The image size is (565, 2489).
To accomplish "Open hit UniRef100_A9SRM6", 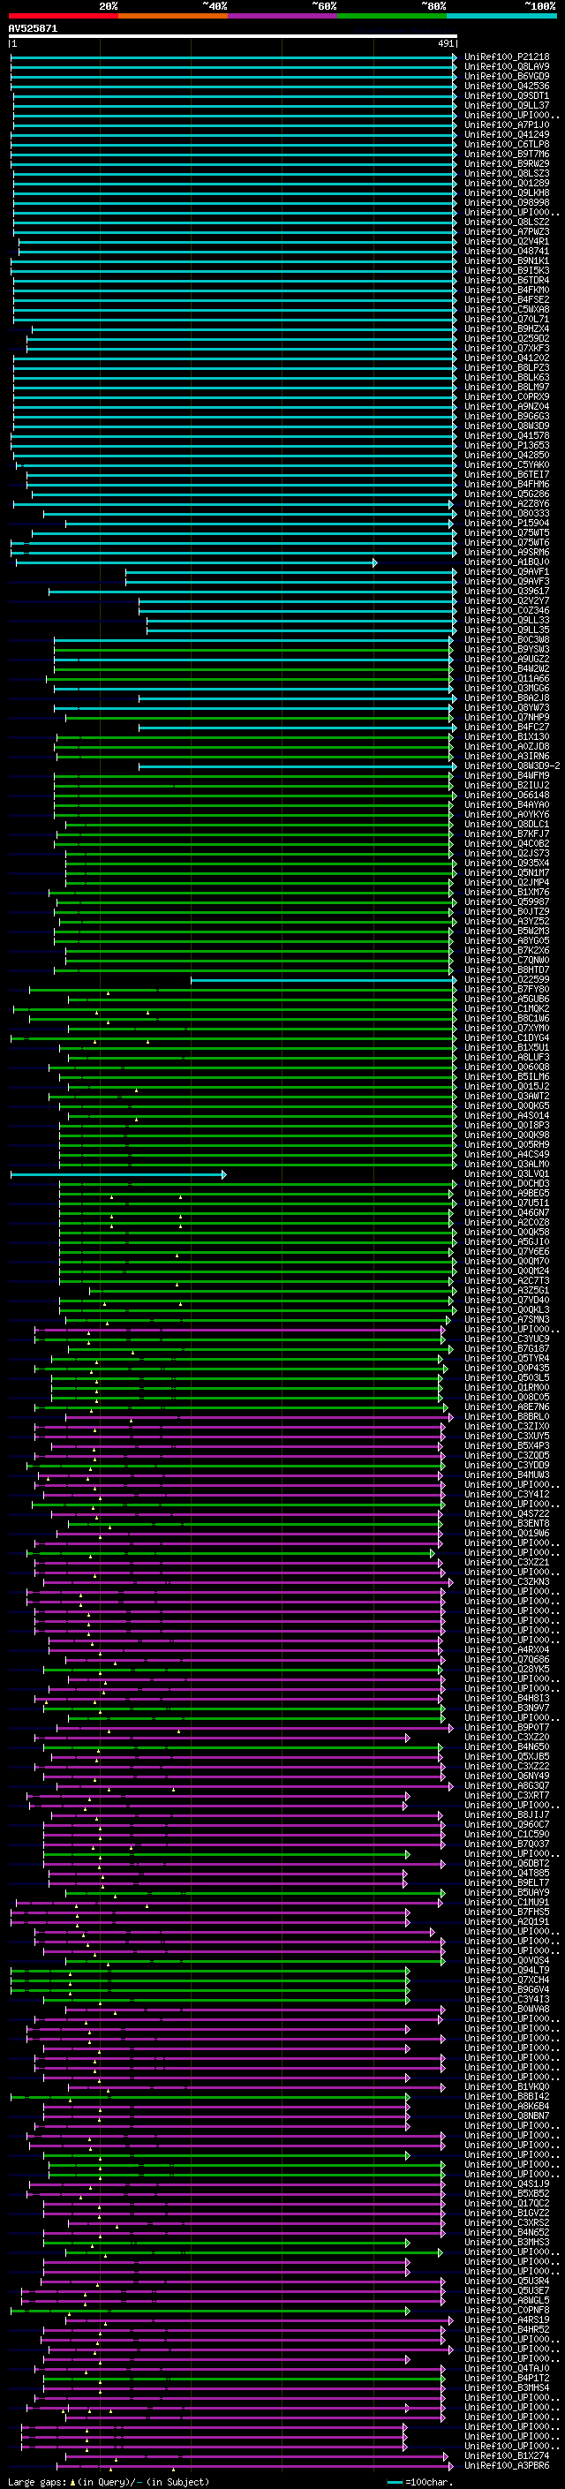I will [x=507, y=553].
